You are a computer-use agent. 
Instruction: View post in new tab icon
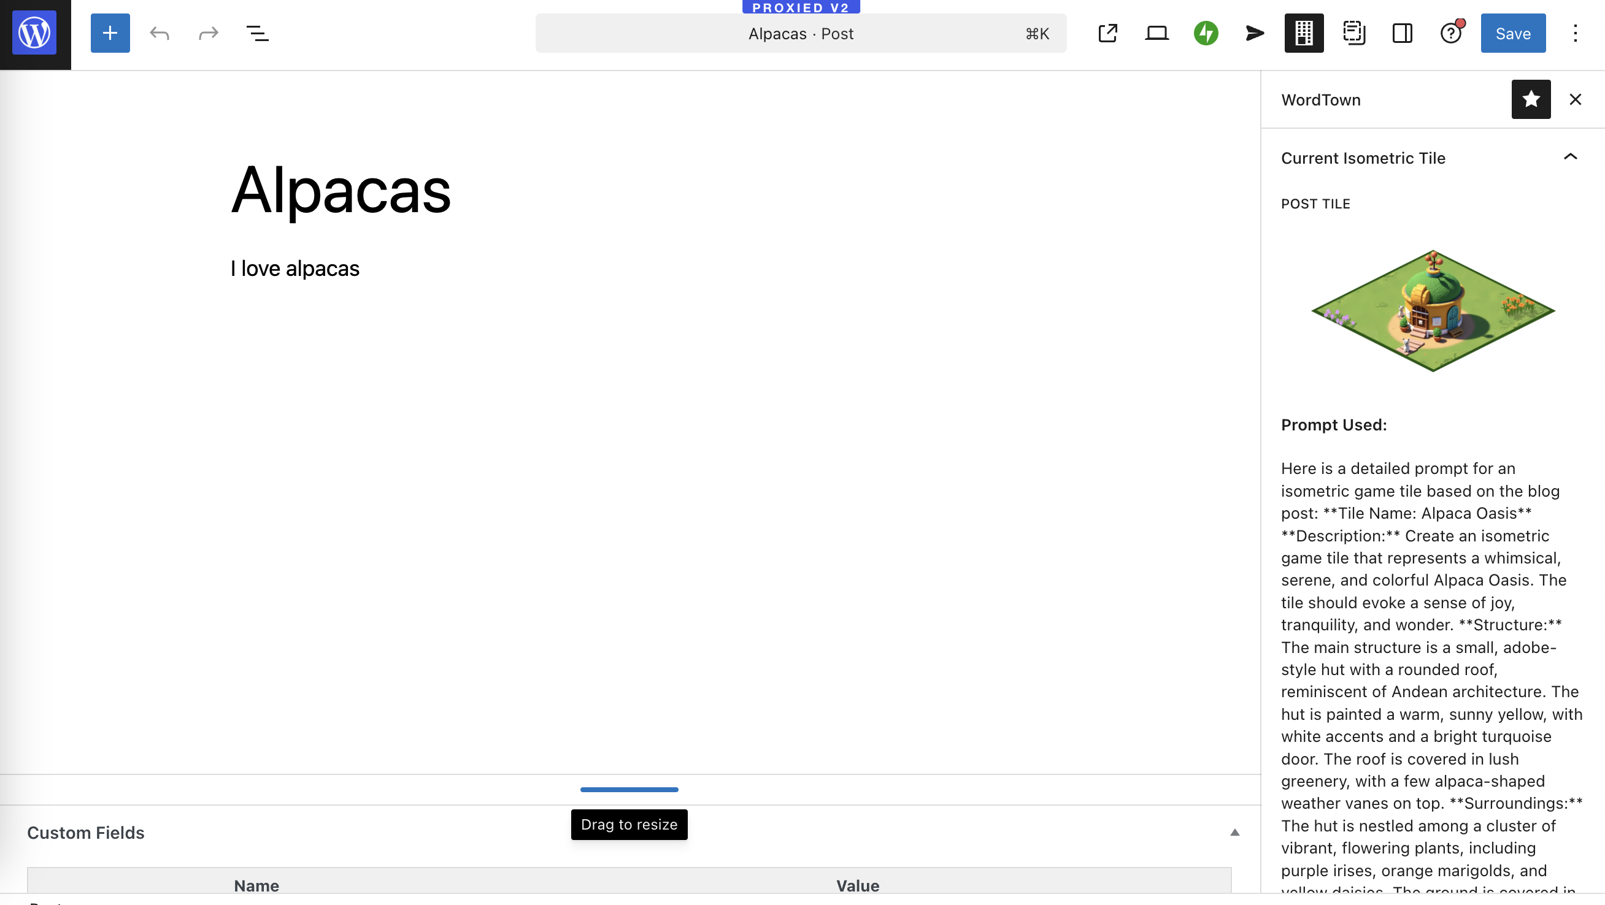(1108, 34)
